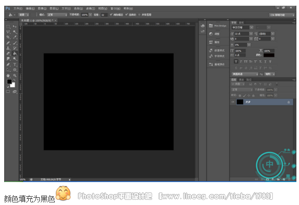
Task: Toggle the layer filter switch
Action: 277,84
